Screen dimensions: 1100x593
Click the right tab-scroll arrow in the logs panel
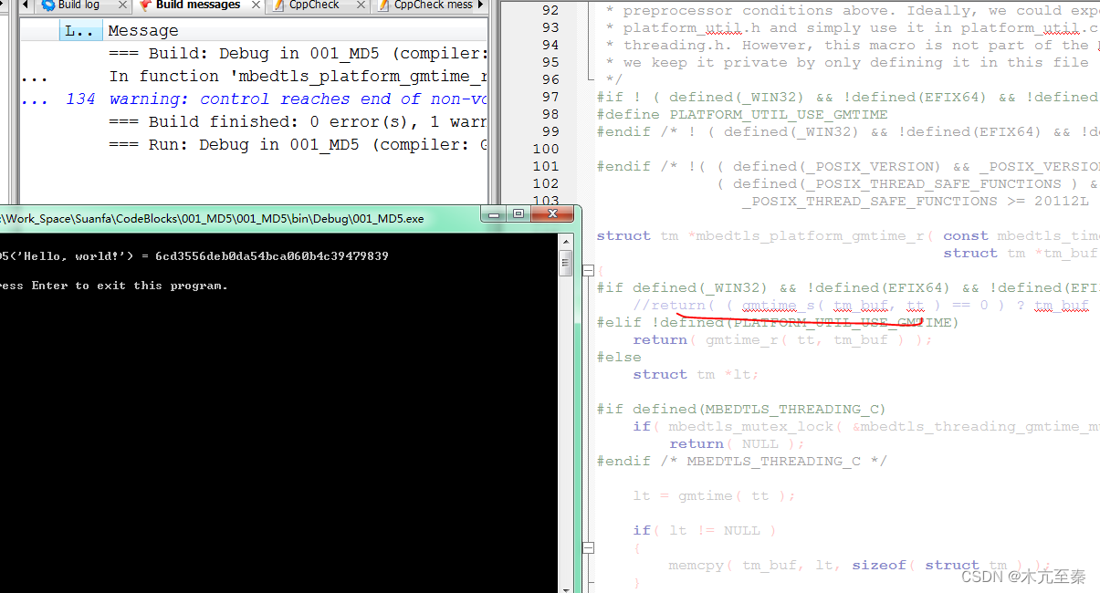[x=482, y=5]
